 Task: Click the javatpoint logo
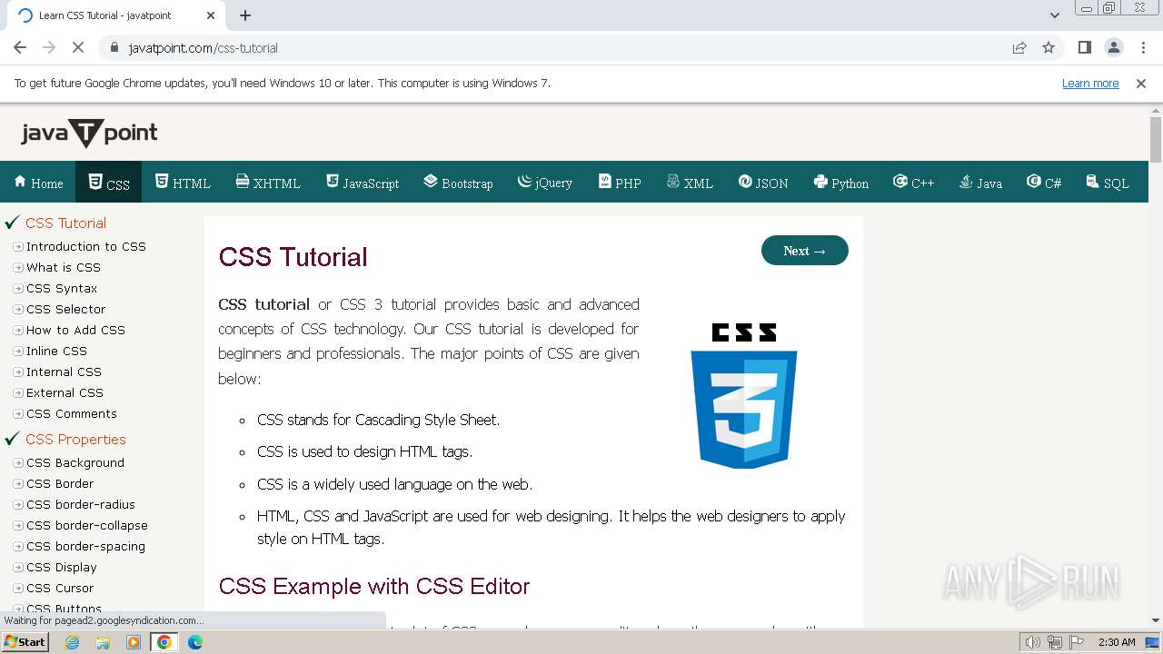point(89,134)
